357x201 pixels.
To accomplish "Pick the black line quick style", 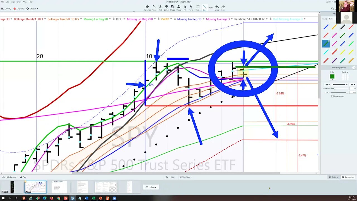I will click(343, 27).
